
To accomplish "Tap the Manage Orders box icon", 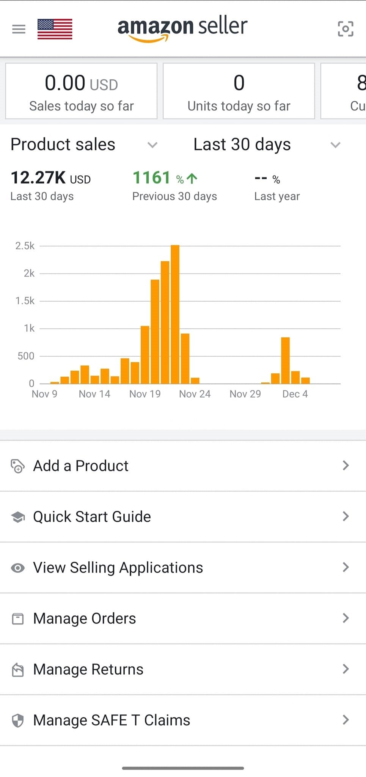I will [17, 618].
